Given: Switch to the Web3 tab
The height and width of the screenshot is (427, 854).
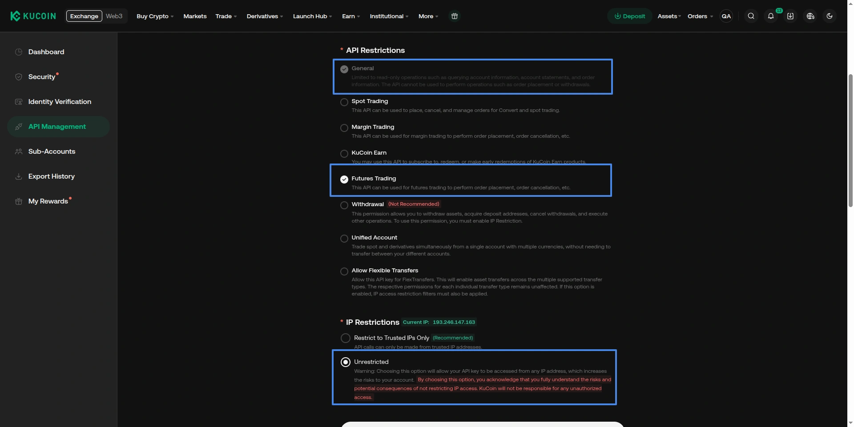Looking at the screenshot, I should coord(114,16).
